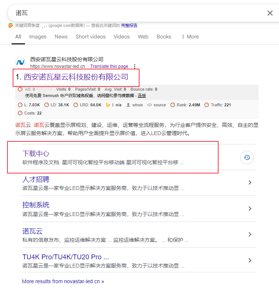Switch to the Images tab
Screen dimensions: 279x291
click(38, 37)
